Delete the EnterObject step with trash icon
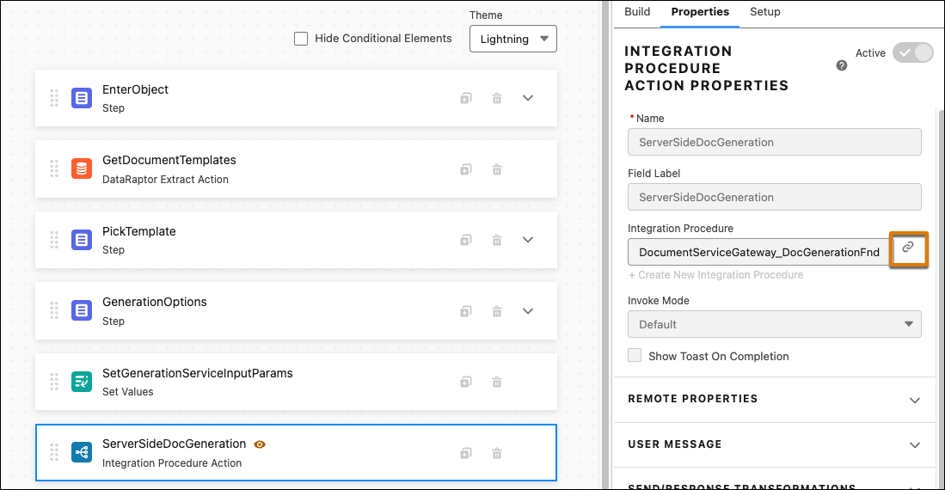This screenshot has height=490, width=945. (x=497, y=98)
